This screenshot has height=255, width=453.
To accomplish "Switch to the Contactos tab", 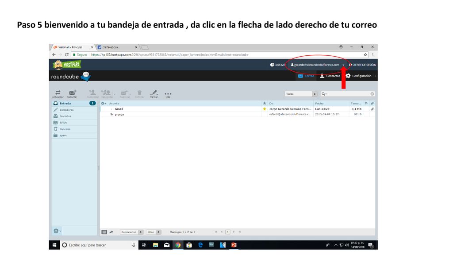I will [330, 76].
